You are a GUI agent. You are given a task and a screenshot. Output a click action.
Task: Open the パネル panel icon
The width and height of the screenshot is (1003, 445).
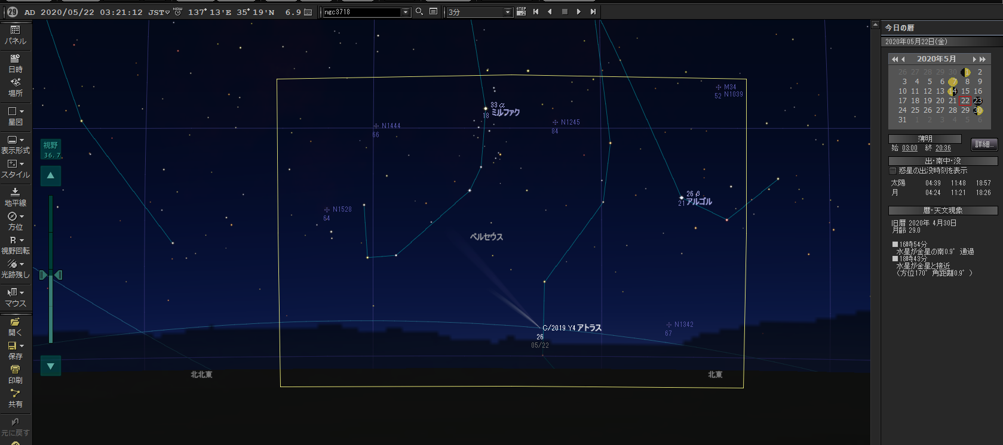15,35
